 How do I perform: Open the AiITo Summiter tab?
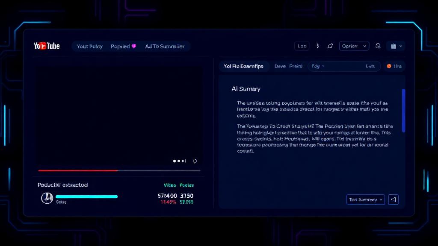pos(165,46)
